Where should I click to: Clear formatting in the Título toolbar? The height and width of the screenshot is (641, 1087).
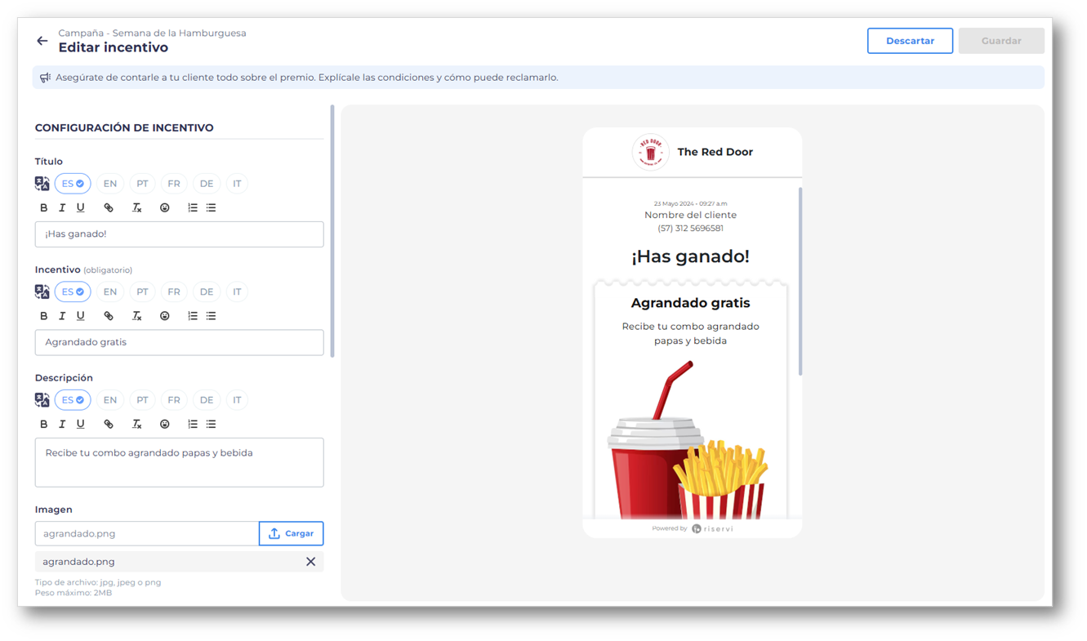point(137,208)
